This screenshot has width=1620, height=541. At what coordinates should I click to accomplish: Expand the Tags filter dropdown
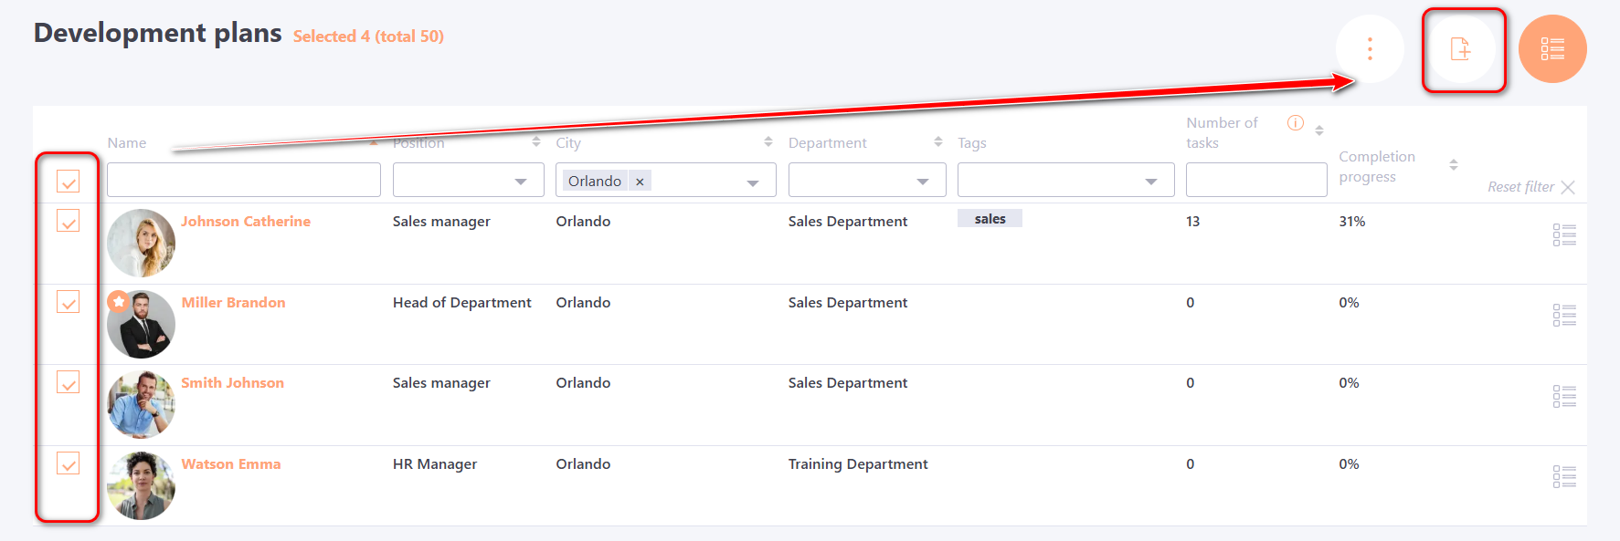[x=1150, y=182]
